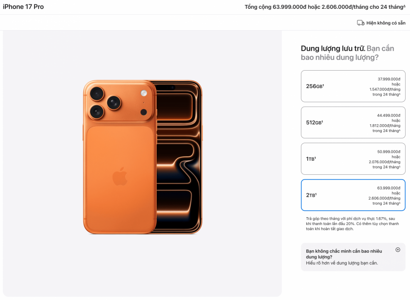Select the 256GB storage option
Screen dimensions: 410x300
point(353,86)
